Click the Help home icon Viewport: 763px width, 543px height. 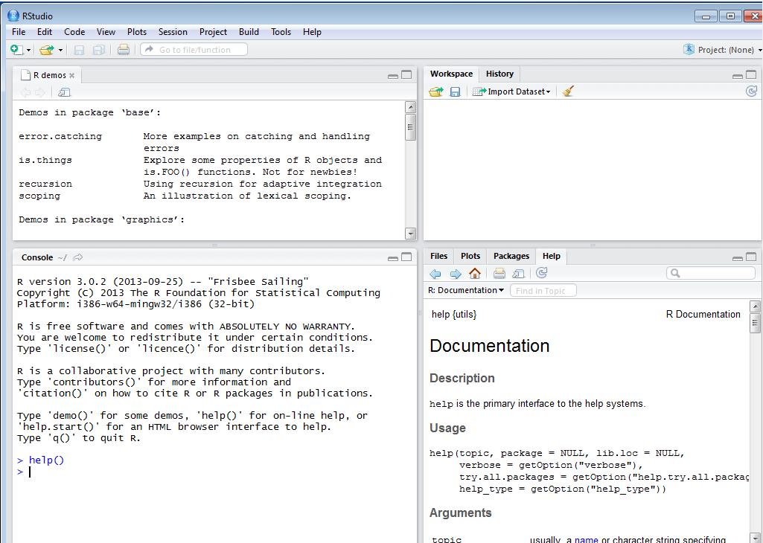pyautogui.click(x=475, y=273)
